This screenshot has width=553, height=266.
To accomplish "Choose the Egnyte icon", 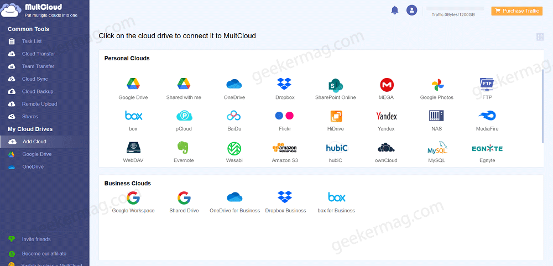I will 487,149.
